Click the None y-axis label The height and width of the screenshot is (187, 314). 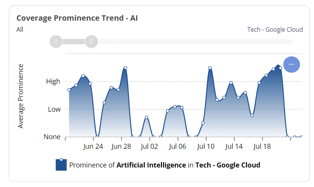pyautogui.click(x=52, y=137)
